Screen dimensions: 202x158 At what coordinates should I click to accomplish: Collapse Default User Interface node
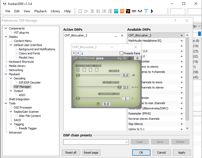pos(11,45)
